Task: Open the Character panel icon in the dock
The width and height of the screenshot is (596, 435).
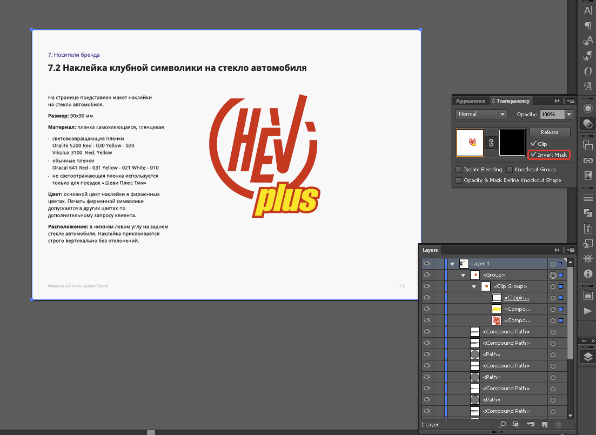Action: [x=588, y=10]
